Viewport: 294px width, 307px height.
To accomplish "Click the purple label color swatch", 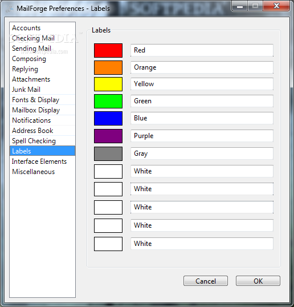I will 108,136.
